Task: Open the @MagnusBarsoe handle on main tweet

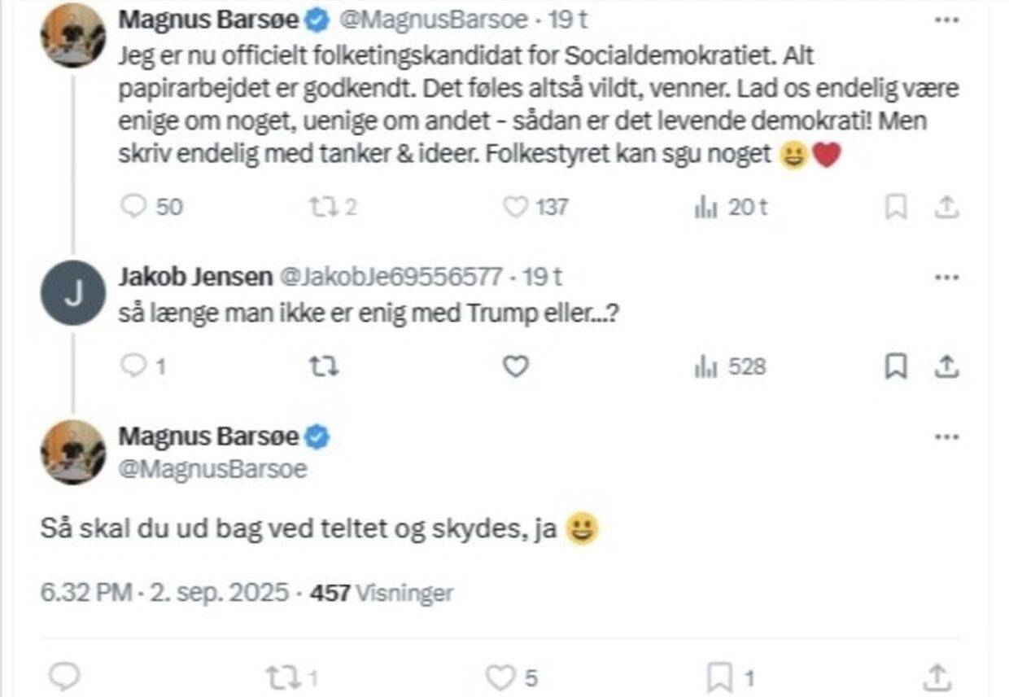Action: [x=213, y=469]
